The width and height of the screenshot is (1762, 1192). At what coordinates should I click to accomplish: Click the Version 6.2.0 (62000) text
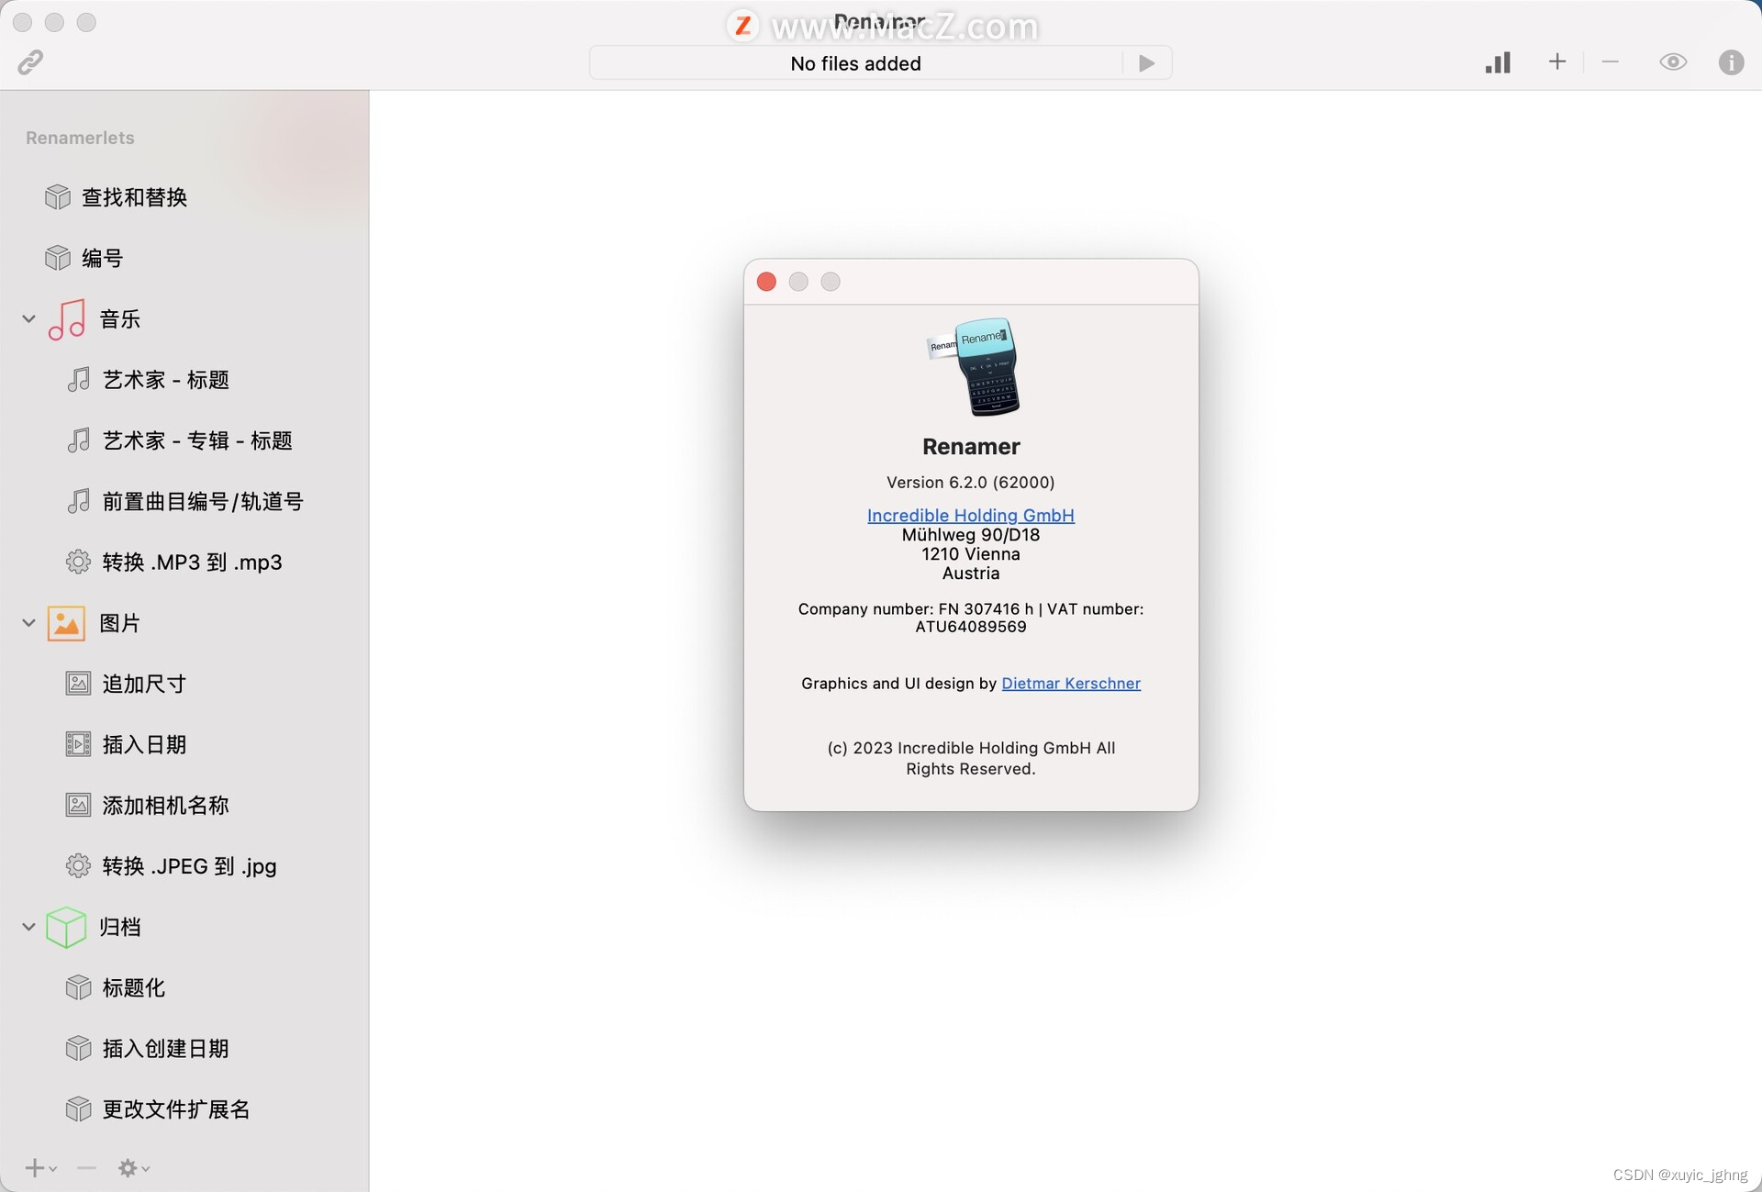pos(971,482)
